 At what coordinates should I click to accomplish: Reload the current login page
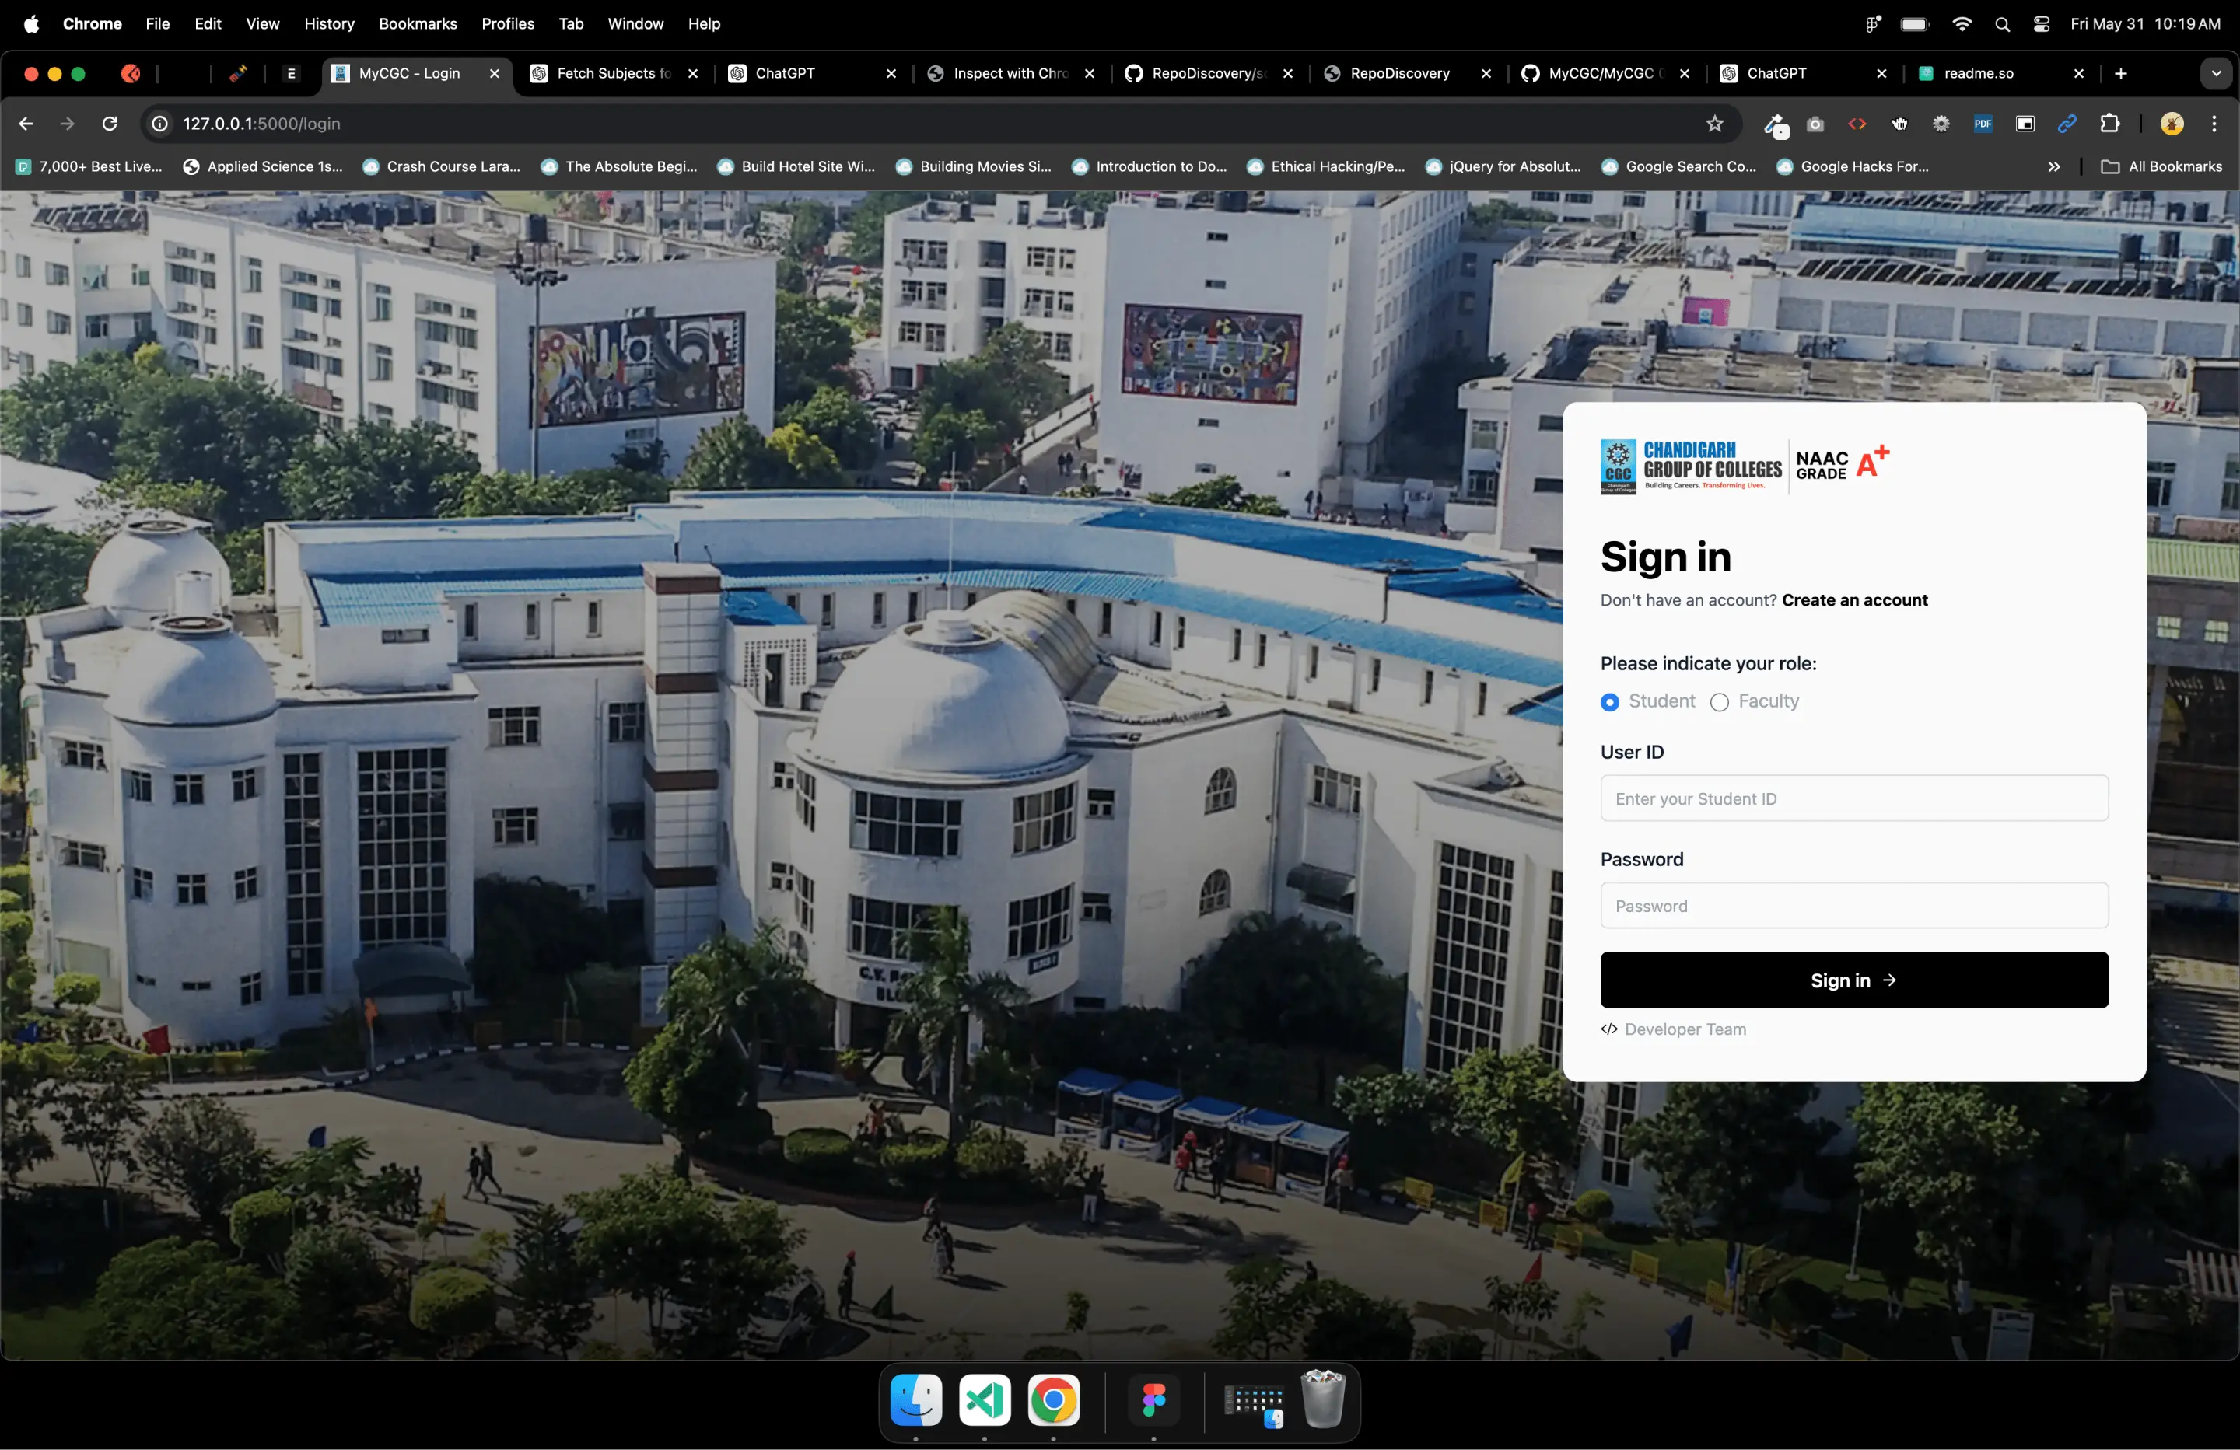tap(110, 124)
